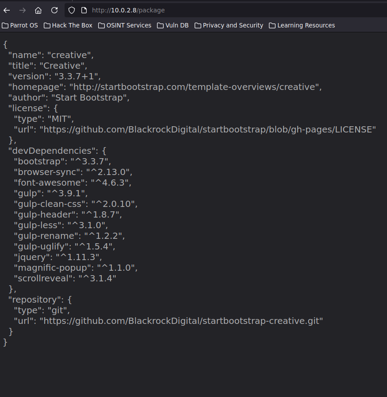Open the Parrot OS bookmarks folder
Image resolution: width=387 pixels, height=397 pixels.
pyautogui.click(x=20, y=25)
